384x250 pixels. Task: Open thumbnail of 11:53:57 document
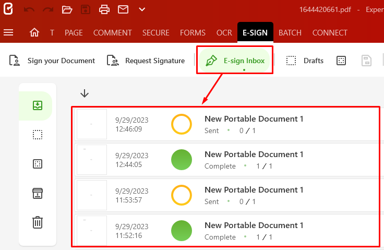pyautogui.click(x=92, y=195)
